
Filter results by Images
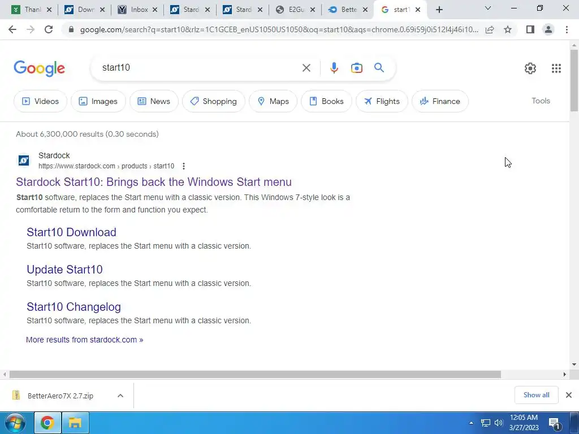point(98,101)
